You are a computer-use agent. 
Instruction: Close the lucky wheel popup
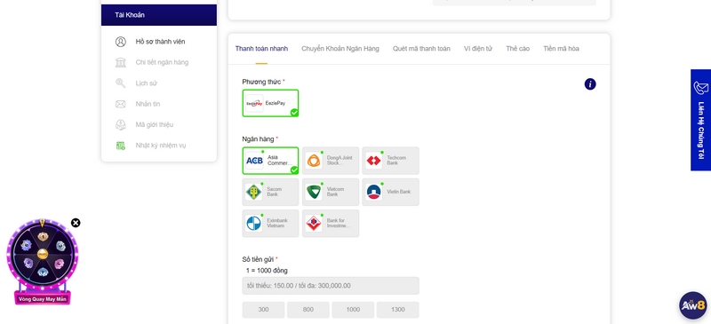coord(76,223)
